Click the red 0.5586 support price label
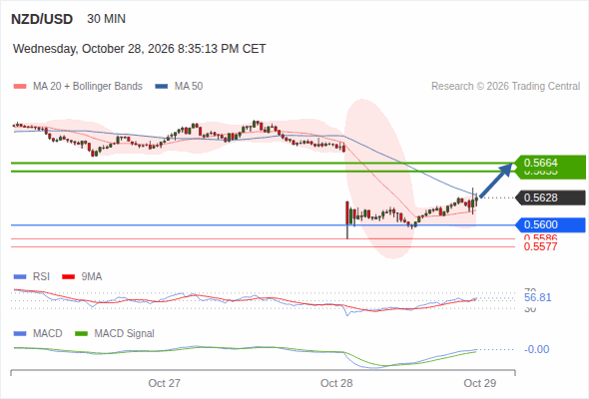Image resolution: width=589 pixels, height=399 pixels. click(x=540, y=237)
